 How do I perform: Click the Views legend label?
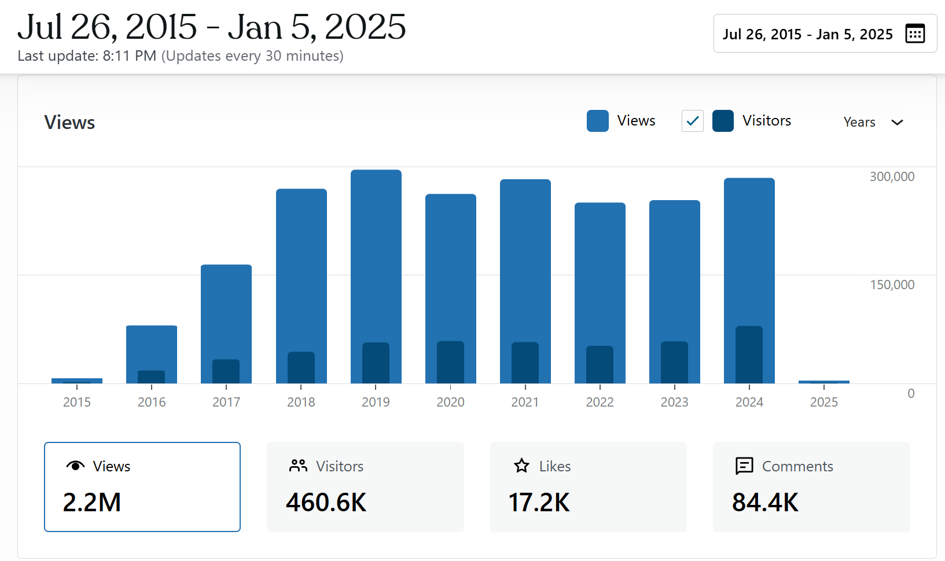point(636,121)
